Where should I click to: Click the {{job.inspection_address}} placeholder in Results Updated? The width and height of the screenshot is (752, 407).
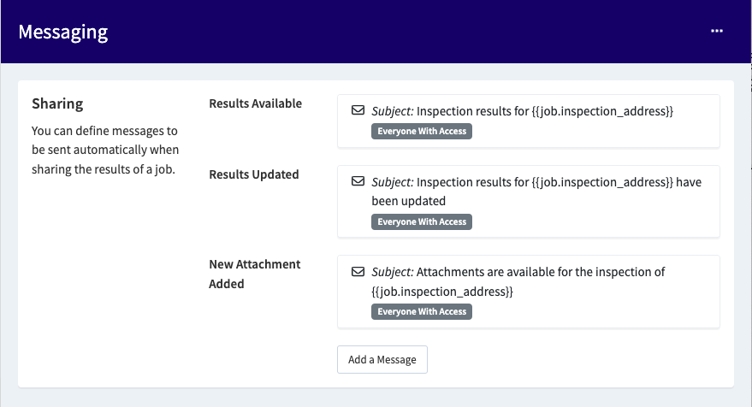tap(602, 182)
